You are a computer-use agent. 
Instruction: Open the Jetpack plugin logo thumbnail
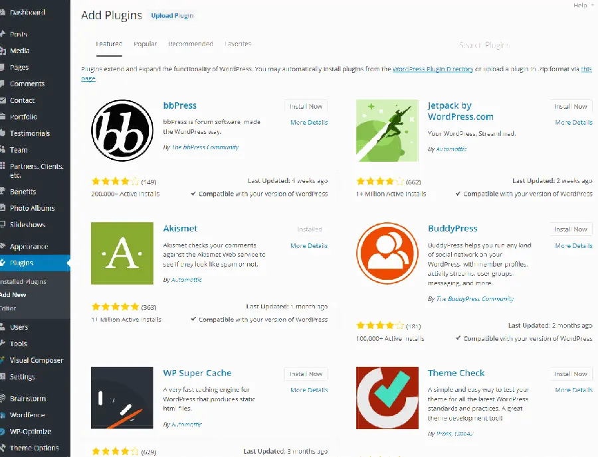[x=387, y=131]
